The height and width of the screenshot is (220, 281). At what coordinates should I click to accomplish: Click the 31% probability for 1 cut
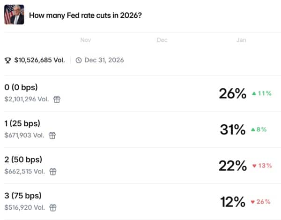coord(233,129)
